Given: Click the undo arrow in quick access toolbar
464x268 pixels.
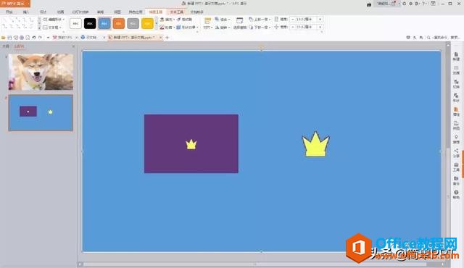Looking at the screenshot, I should [x=34, y=38].
